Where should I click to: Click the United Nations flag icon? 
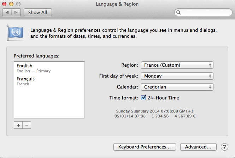click(x=15, y=33)
